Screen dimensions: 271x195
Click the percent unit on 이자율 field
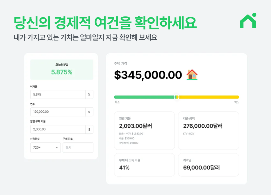pos(89,94)
